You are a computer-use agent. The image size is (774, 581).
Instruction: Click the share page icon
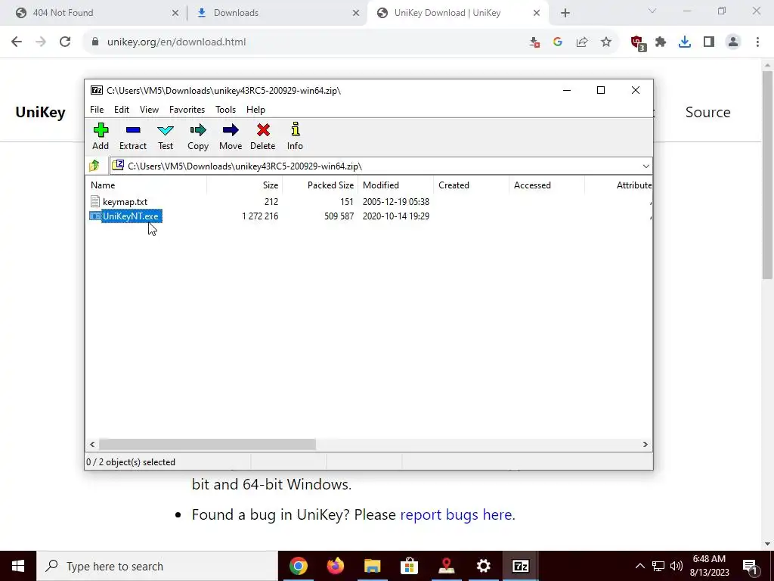pyautogui.click(x=582, y=42)
